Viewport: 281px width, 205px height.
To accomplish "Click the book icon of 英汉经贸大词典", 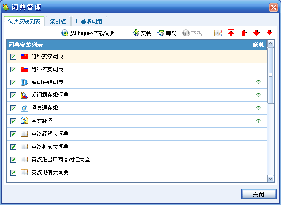I will coord(24,134).
